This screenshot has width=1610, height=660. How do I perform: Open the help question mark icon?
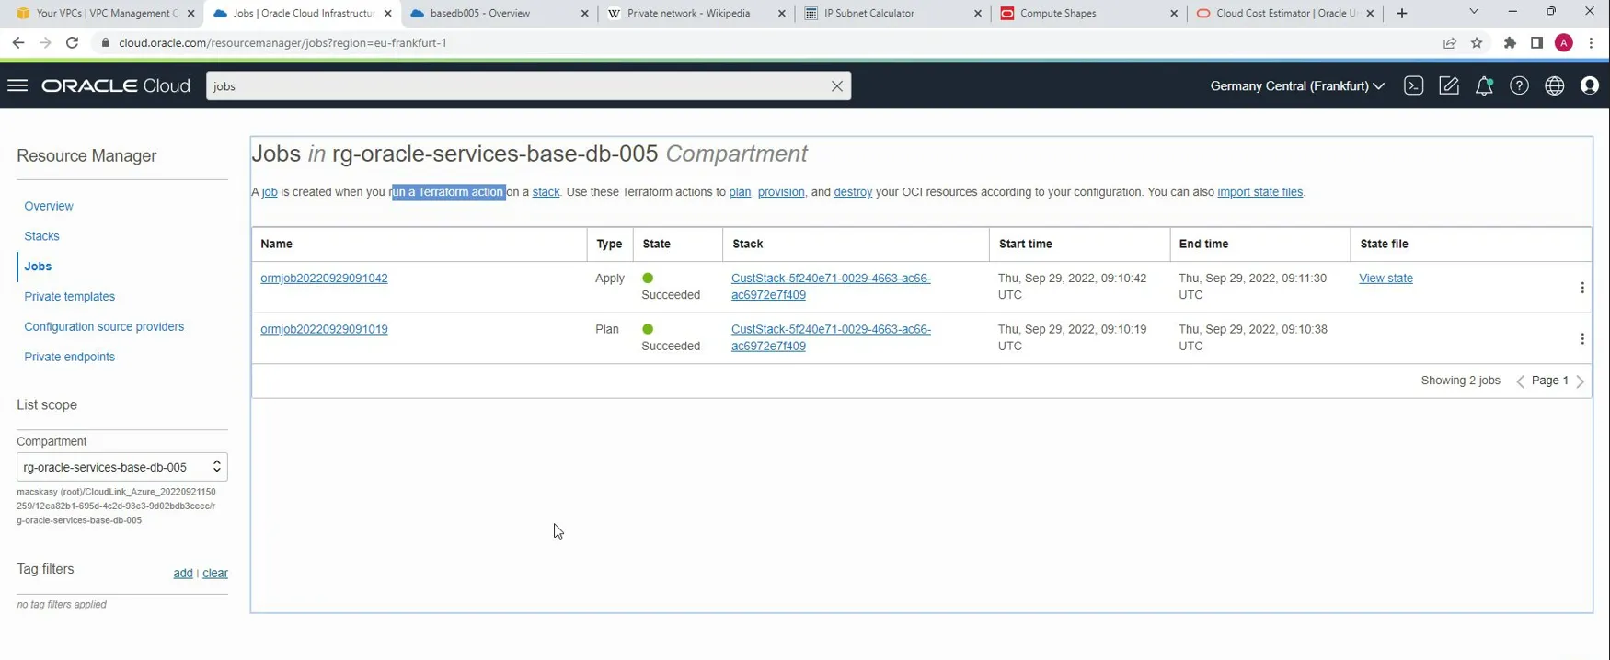click(1519, 85)
